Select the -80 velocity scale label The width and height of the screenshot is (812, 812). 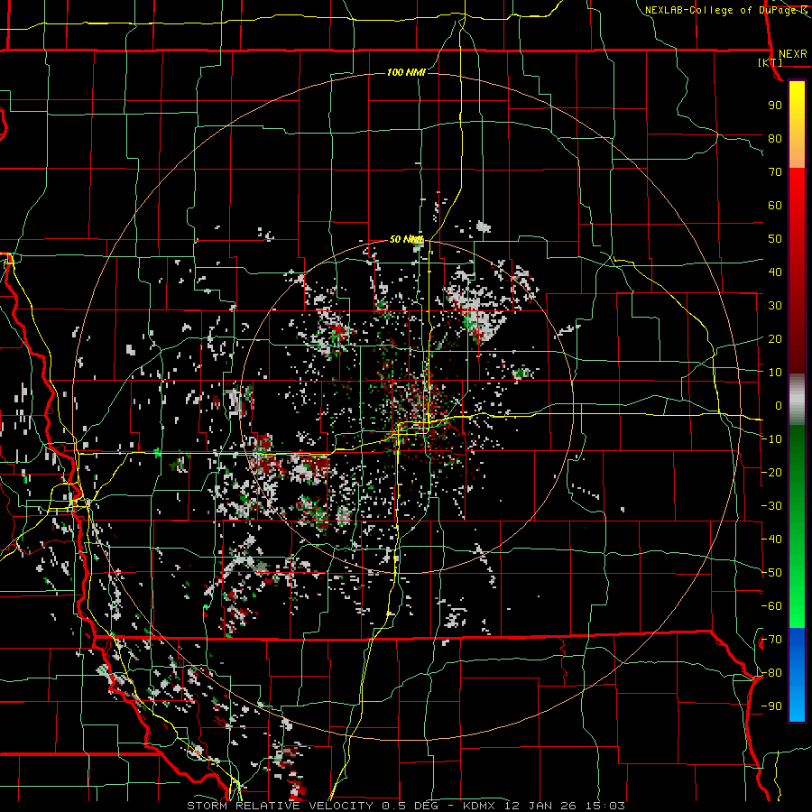[771, 673]
